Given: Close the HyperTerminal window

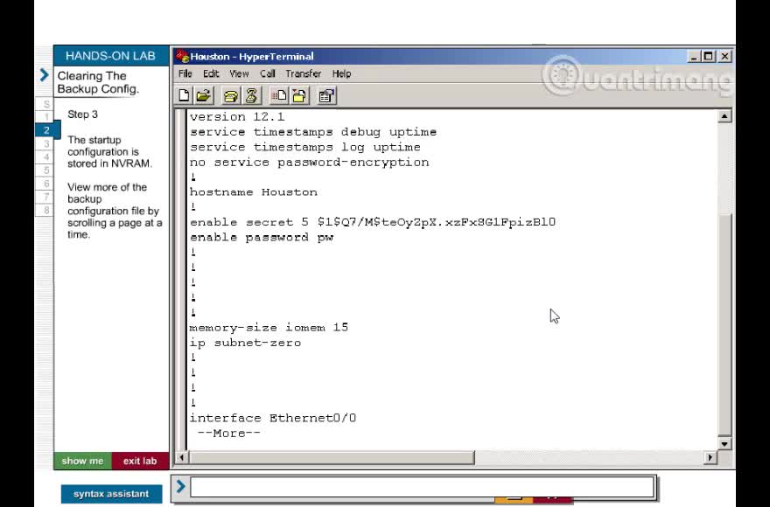Looking at the screenshot, I should pos(724,57).
